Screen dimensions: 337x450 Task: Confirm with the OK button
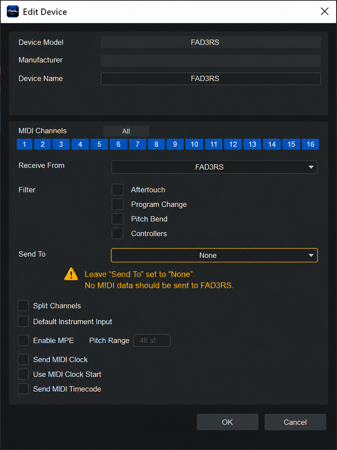pos(227,422)
